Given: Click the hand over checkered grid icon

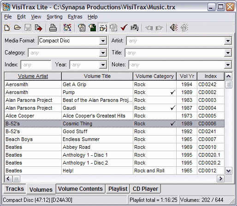Looking at the screenshot, I should tap(67, 28).
